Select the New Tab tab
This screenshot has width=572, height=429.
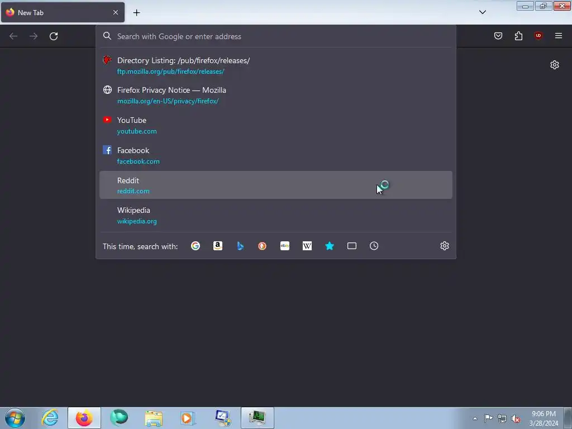pyautogui.click(x=63, y=12)
